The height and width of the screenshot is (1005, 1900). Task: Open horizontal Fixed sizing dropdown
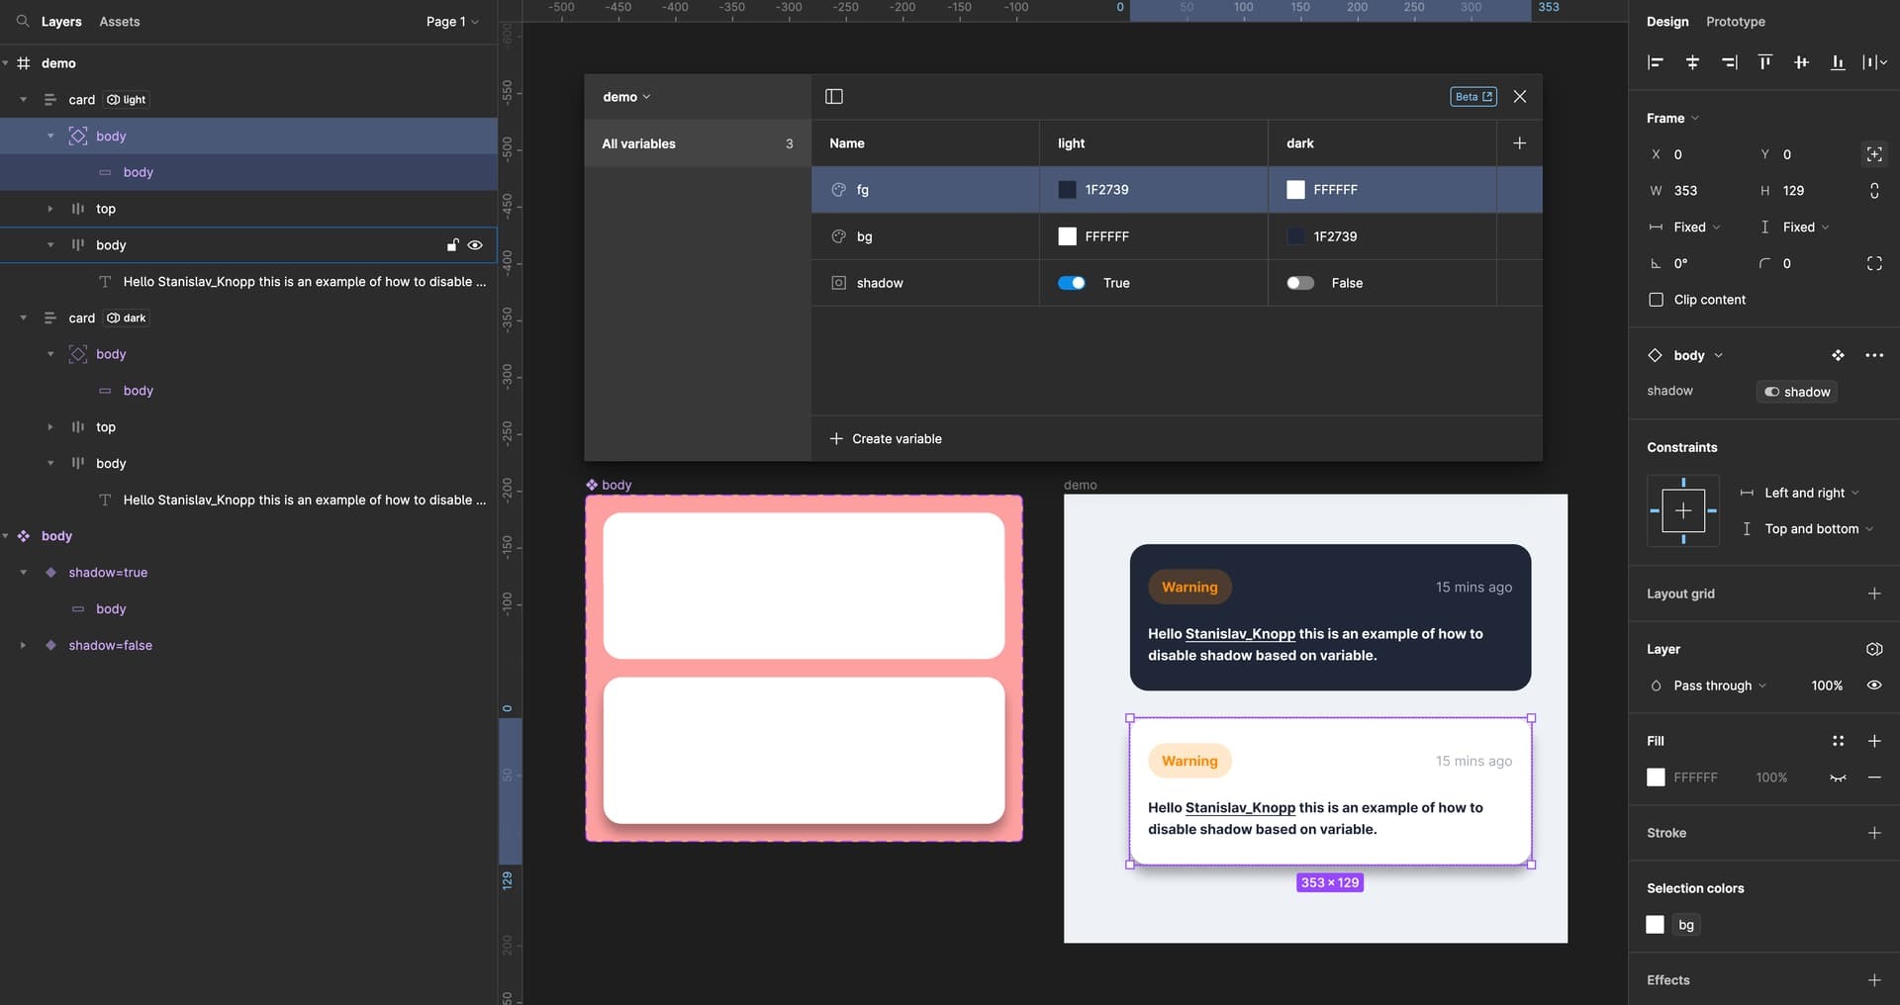(x=1696, y=228)
